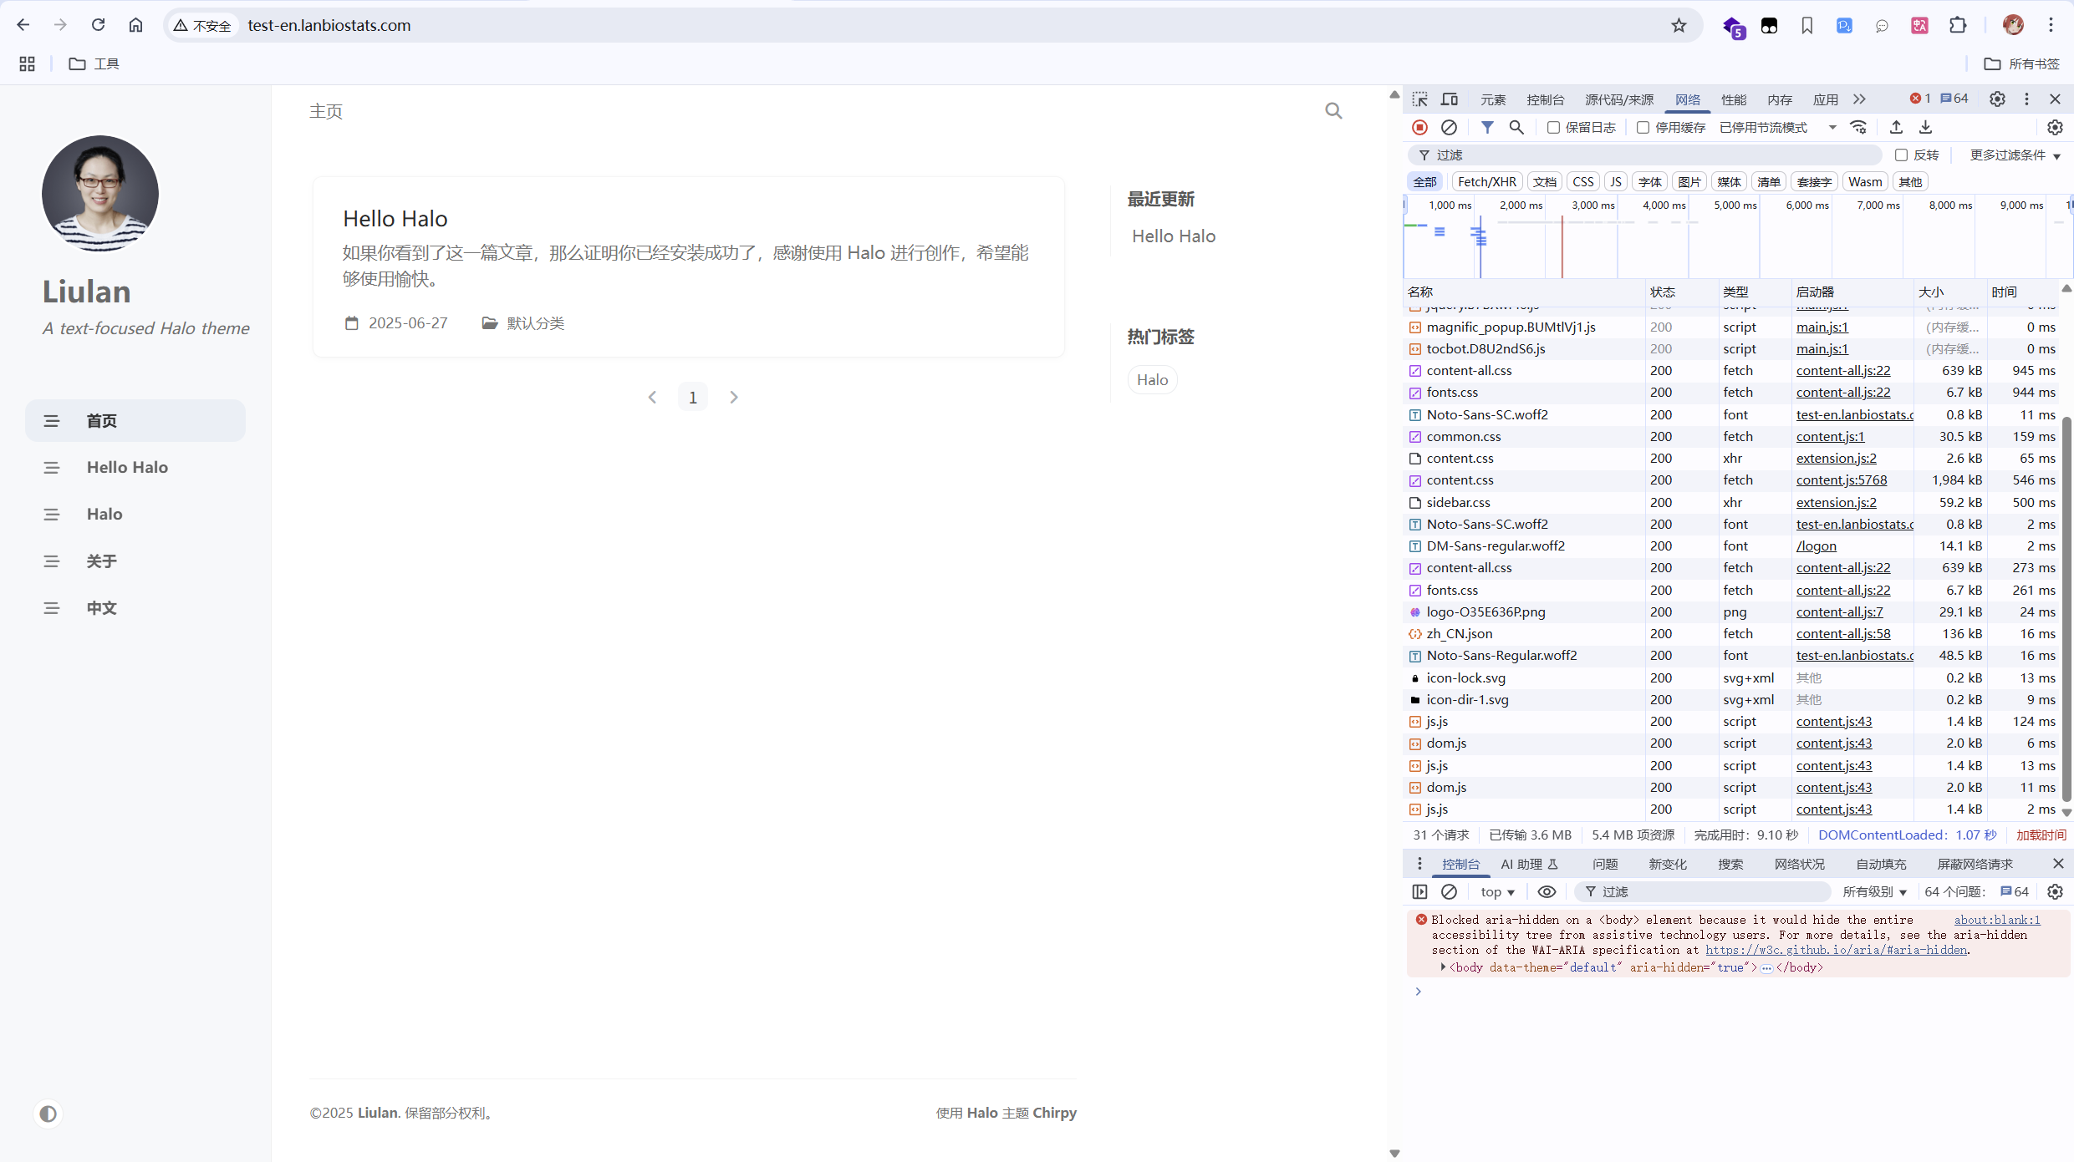Expand 更多过滤条件 dropdown
The height and width of the screenshot is (1162, 2074).
click(2015, 155)
